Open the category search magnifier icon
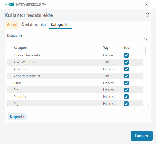The height and width of the screenshot is (144, 156). 145,40
